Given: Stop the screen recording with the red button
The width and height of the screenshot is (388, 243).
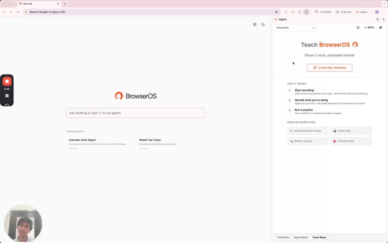Looking at the screenshot, I should pos(7,81).
